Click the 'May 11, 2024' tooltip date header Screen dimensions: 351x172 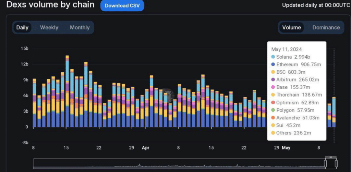(284, 49)
